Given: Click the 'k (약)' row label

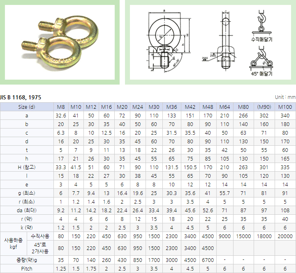Looking at the screenshot, I should tap(27, 227).
